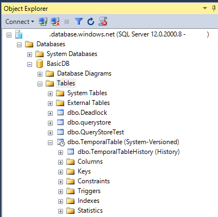Click the dbo.QueryStoreTest table icon
The image size is (218, 217).
click(x=60, y=132)
